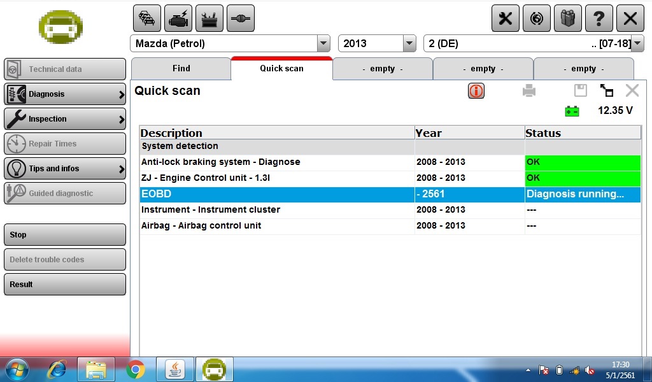Expand the Quick scan panel to full view
This screenshot has height=382, width=652.
coord(607,90)
